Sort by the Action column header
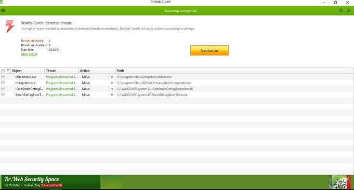The height and width of the screenshot is (190, 354). 97,71
